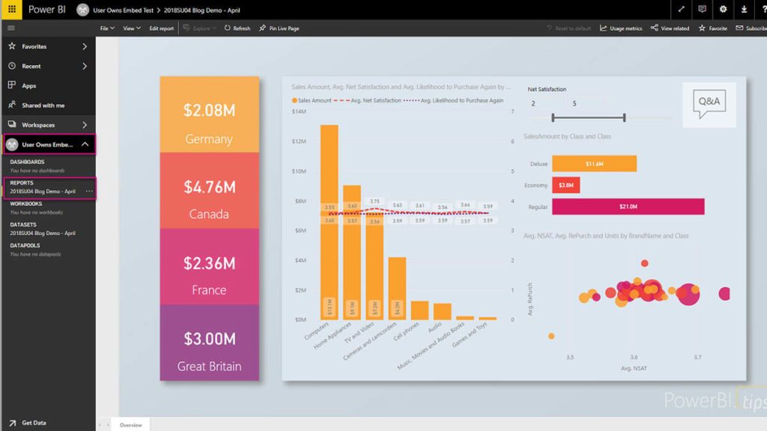Expand the File menu
Viewport: 767px width, 431px height.
(x=106, y=28)
